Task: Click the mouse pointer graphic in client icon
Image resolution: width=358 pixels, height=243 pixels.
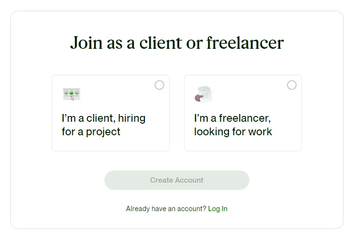Action: pyautogui.click(x=72, y=99)
